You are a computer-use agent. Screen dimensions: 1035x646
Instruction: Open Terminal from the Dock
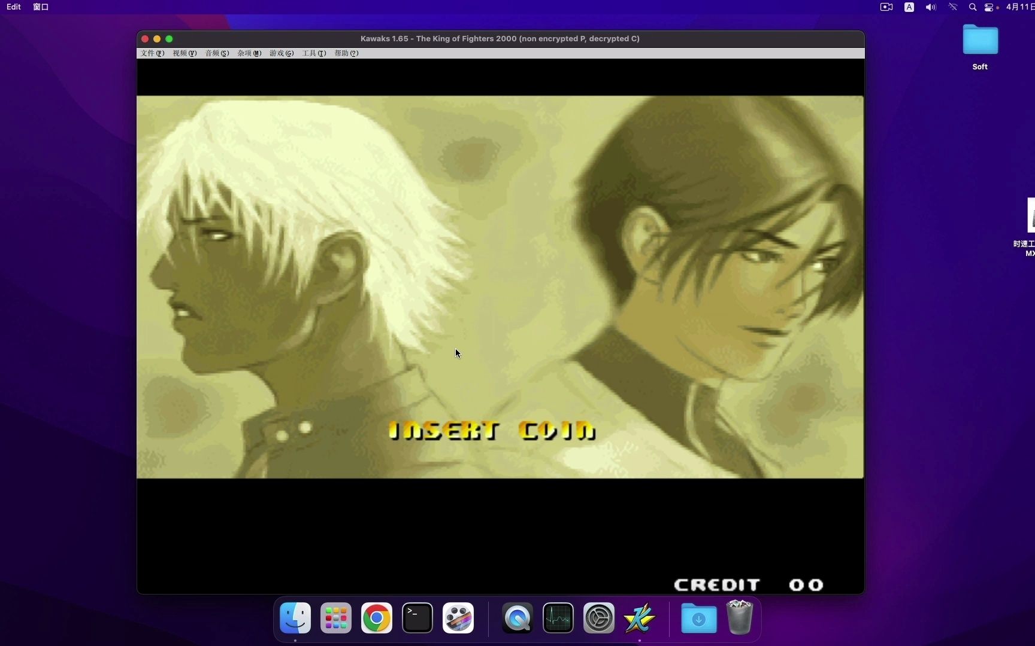(x=417, y=618)
